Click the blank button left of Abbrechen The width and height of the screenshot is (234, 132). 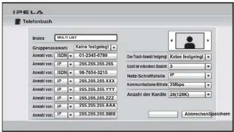pyautogui.click(x=163, y=114)
